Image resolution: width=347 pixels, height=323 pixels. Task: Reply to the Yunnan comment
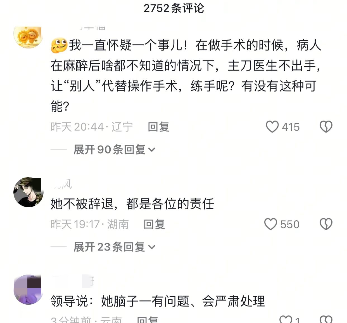(148, 320)
